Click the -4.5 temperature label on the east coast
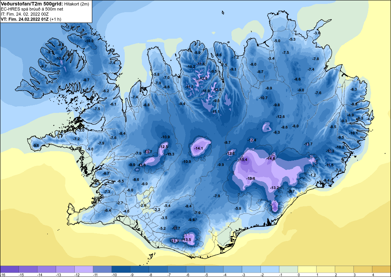This screenshot has width=391, height=277. pos(370,119)
